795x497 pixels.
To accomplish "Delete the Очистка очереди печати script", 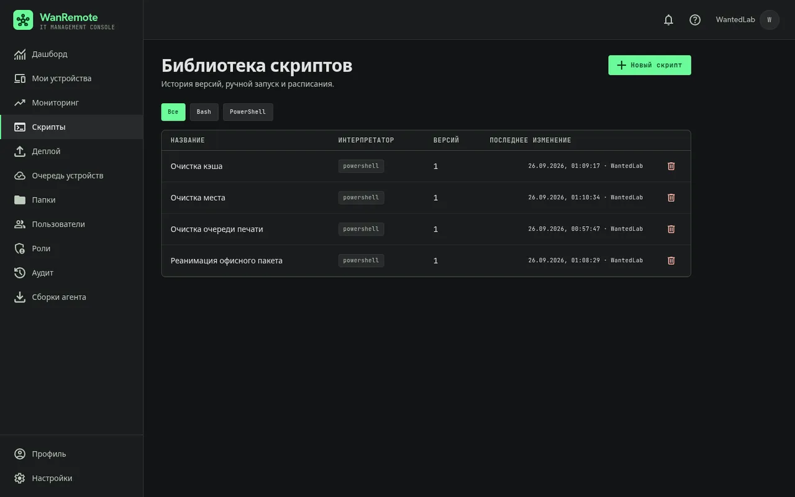I will click(x=671, y=229).
